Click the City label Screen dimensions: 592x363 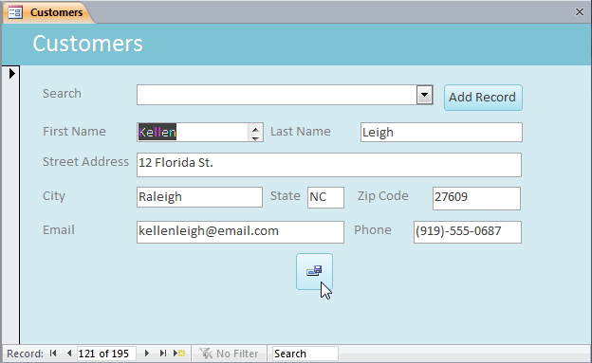point(54,196)
